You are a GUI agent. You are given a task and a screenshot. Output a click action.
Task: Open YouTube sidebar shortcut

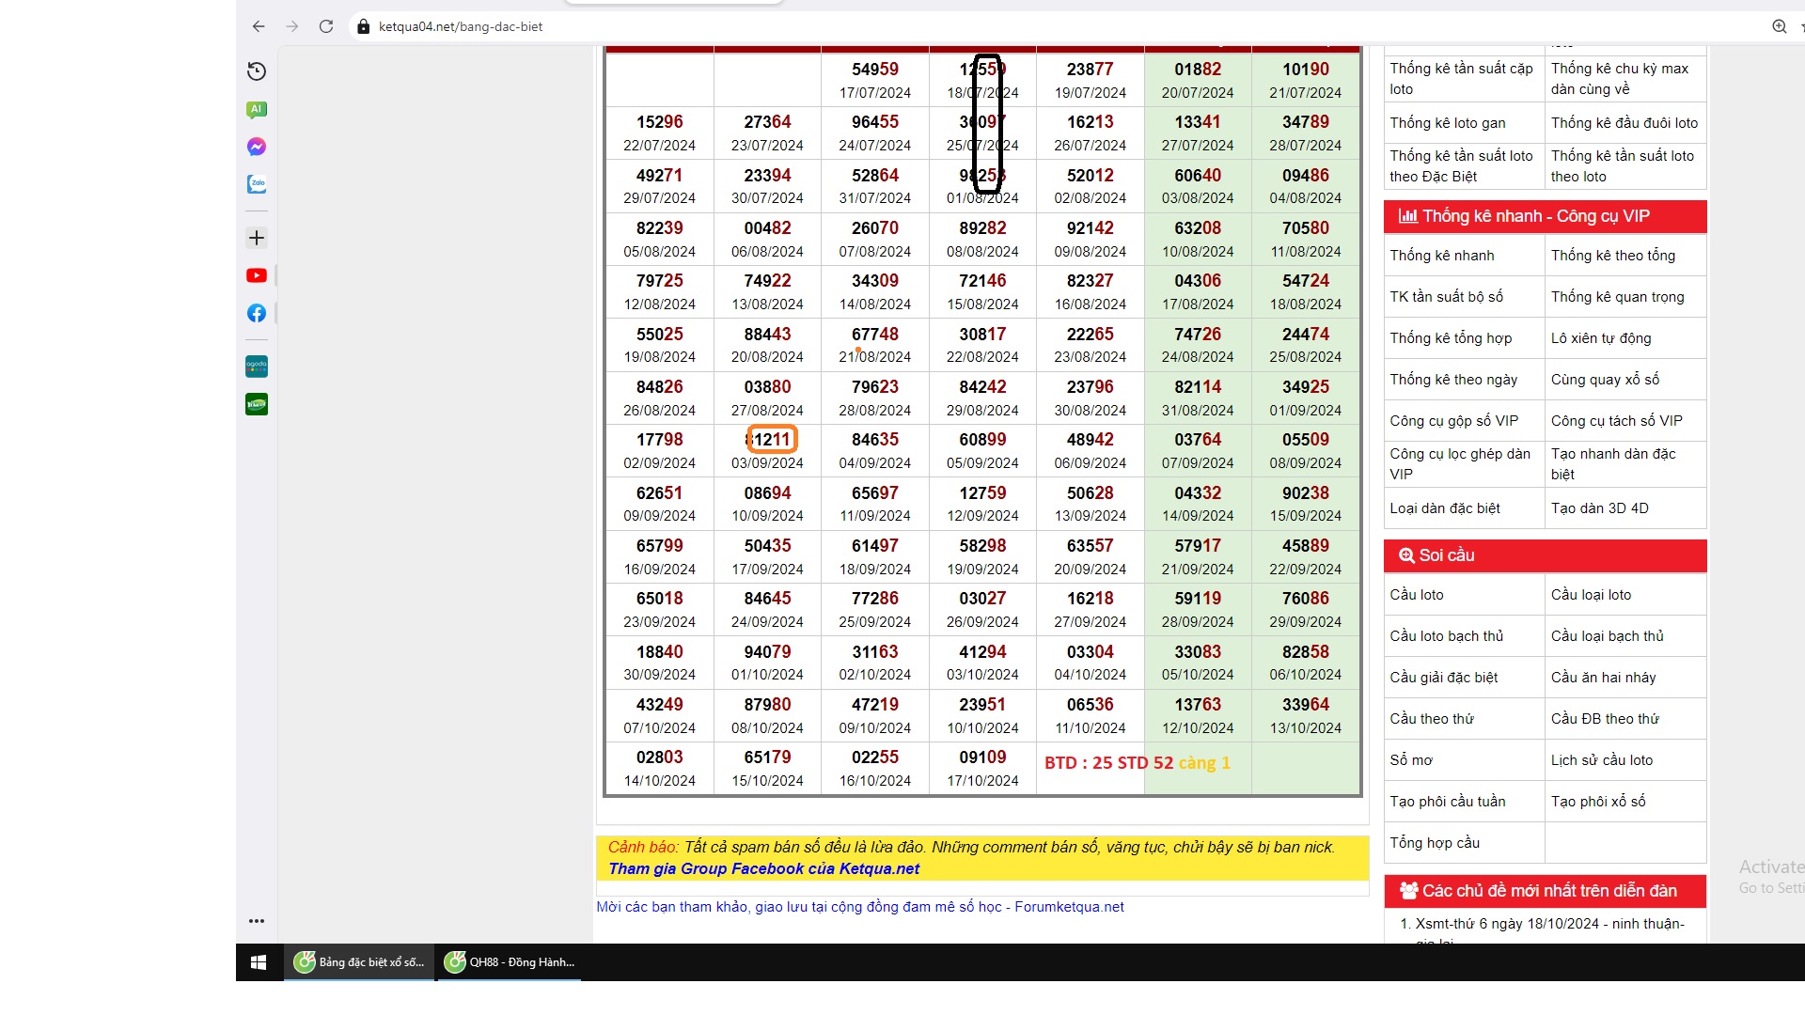(x=257, y=275)
